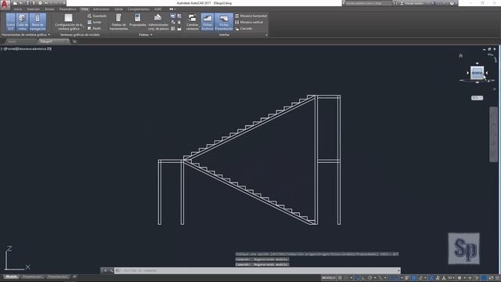Open the AutoCAD application menu logo

coord(5,5)
